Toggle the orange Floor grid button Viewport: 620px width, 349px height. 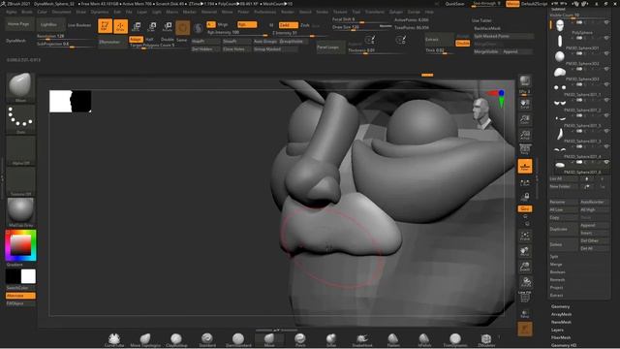pos(525,166)
